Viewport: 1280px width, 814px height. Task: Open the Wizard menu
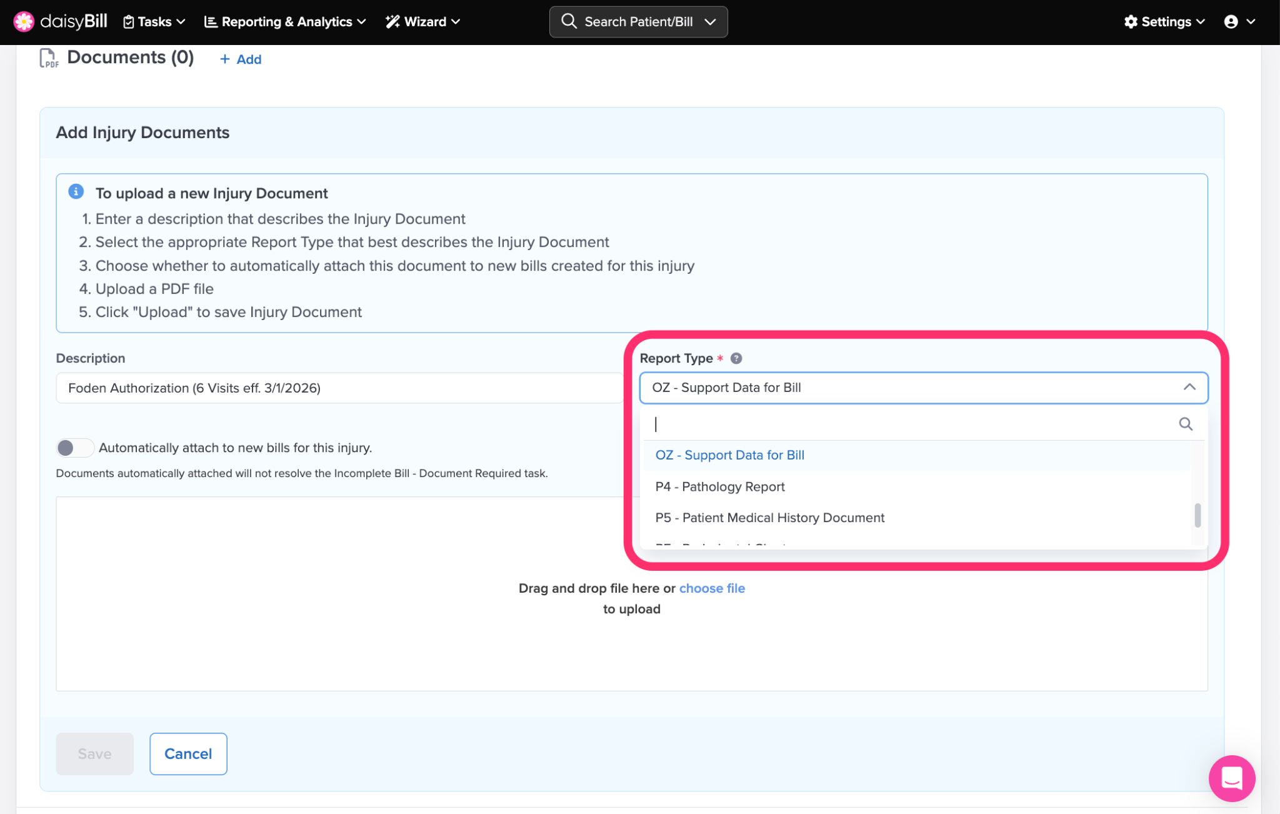(x=423, y=22)
